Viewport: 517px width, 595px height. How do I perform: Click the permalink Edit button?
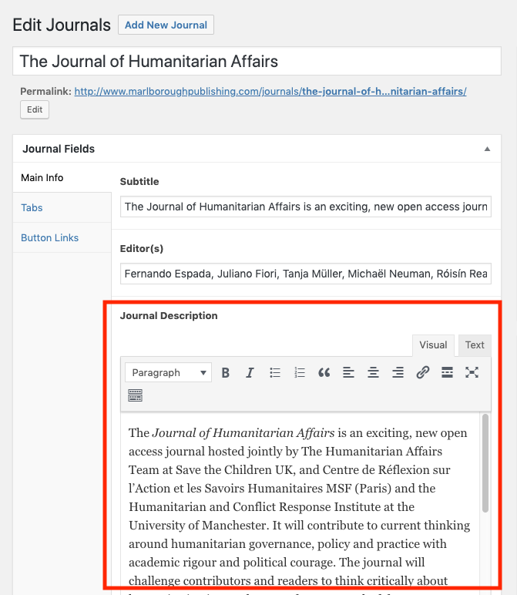tap(35, 109)
